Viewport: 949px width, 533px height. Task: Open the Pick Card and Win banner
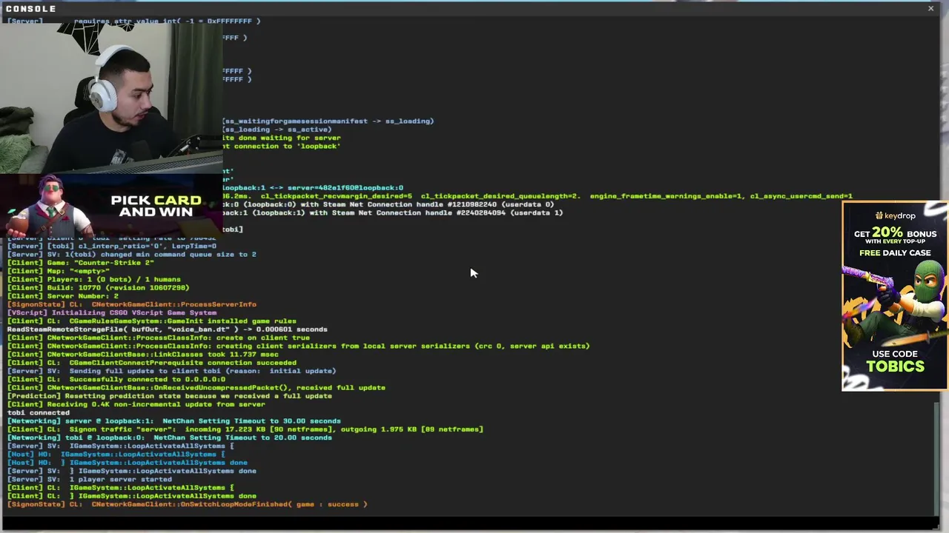coord(111,206)
